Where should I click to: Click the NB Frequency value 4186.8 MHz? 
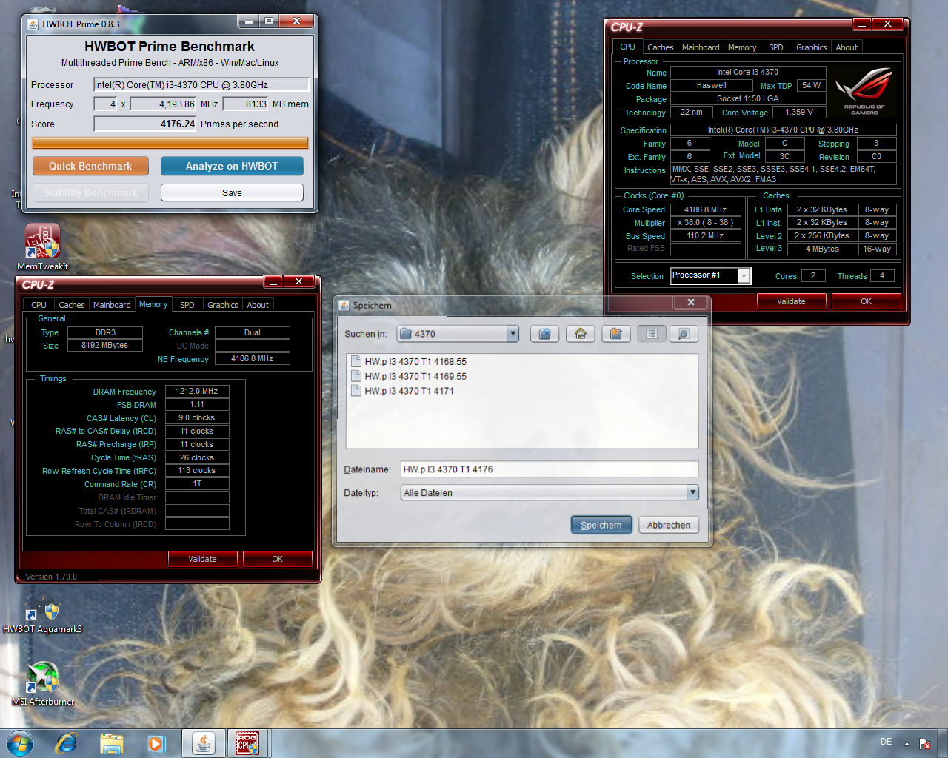[x=253, y=358]
